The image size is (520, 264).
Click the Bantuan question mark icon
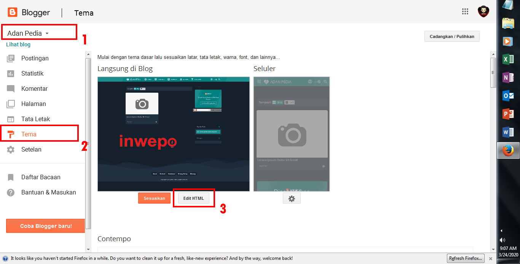(x=11, y=193)
